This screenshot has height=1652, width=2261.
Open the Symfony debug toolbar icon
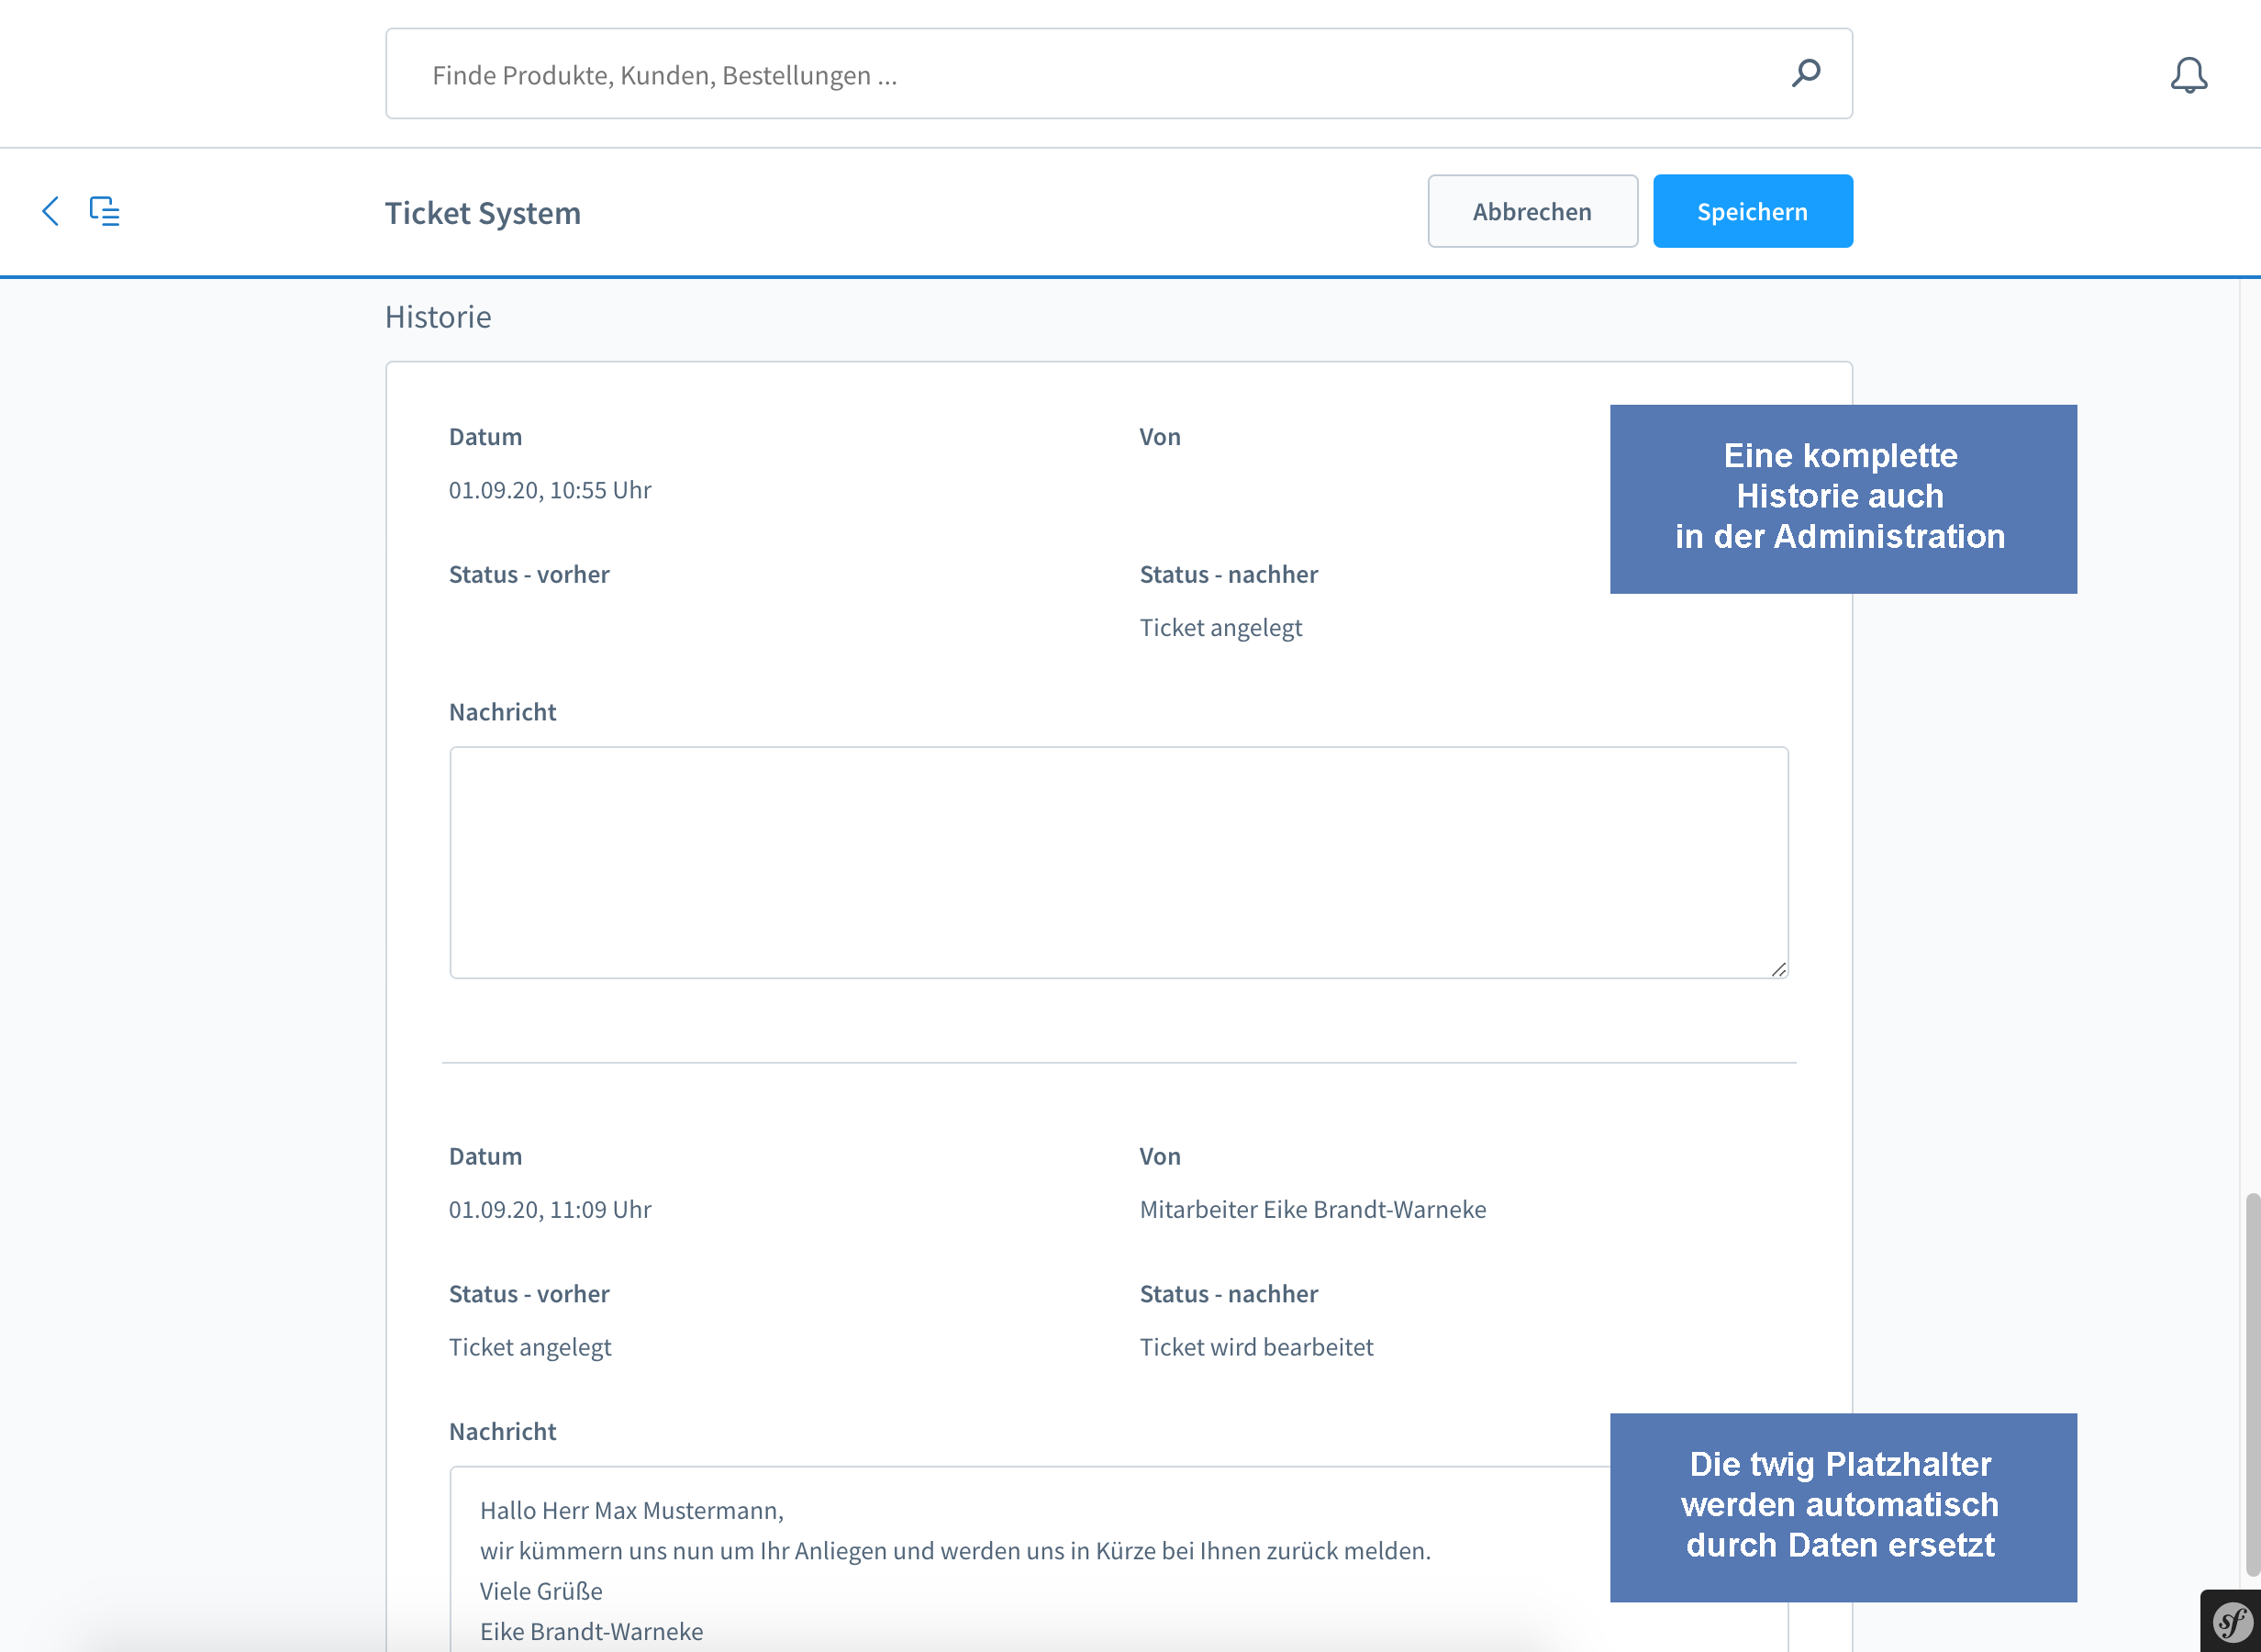click(2231, 1621)
